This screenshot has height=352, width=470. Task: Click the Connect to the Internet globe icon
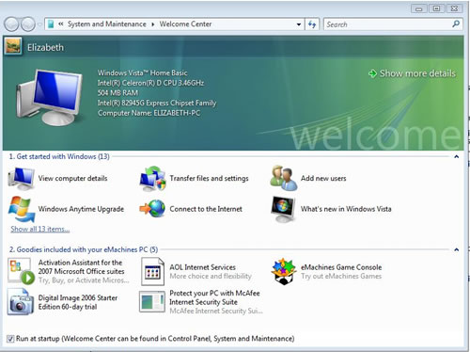pyautogui.click(x=152, y=209)
